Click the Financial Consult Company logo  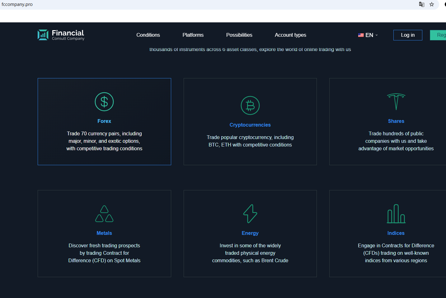[x=61, y=35]
